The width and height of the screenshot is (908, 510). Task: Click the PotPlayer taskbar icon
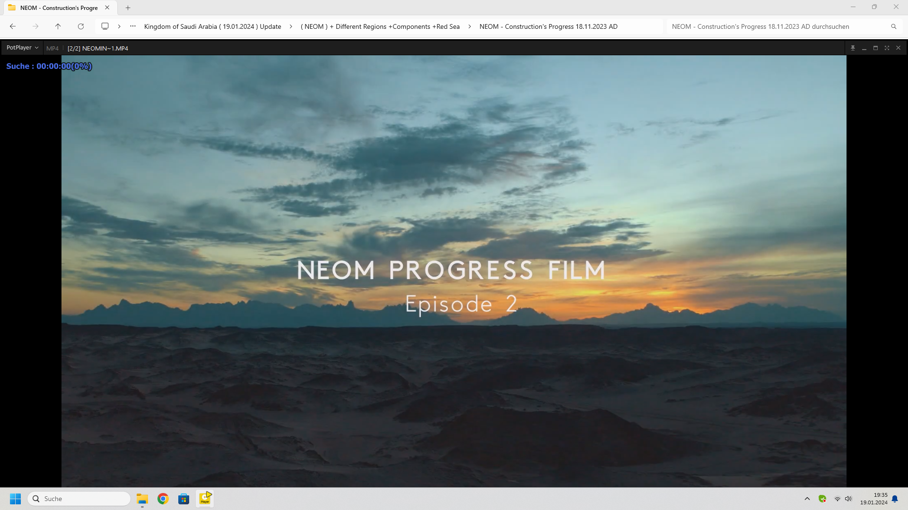coord(205,499)
